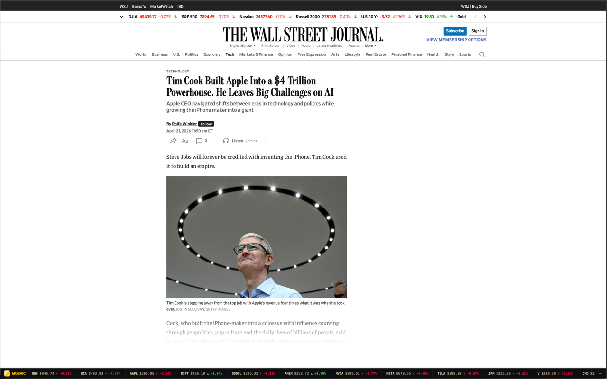Viewport: 607px width, 379px height.
Task: Open the Style section
Action: click(x=449, y=54)
